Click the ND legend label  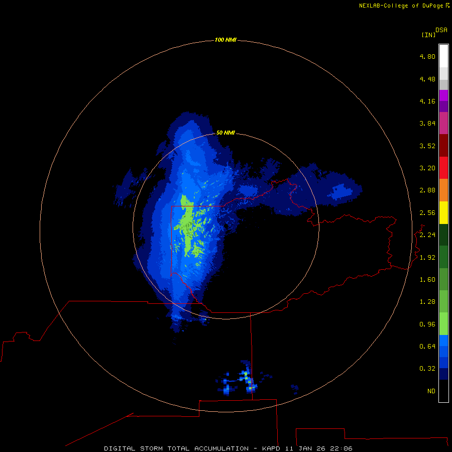[x=431, y=391]
